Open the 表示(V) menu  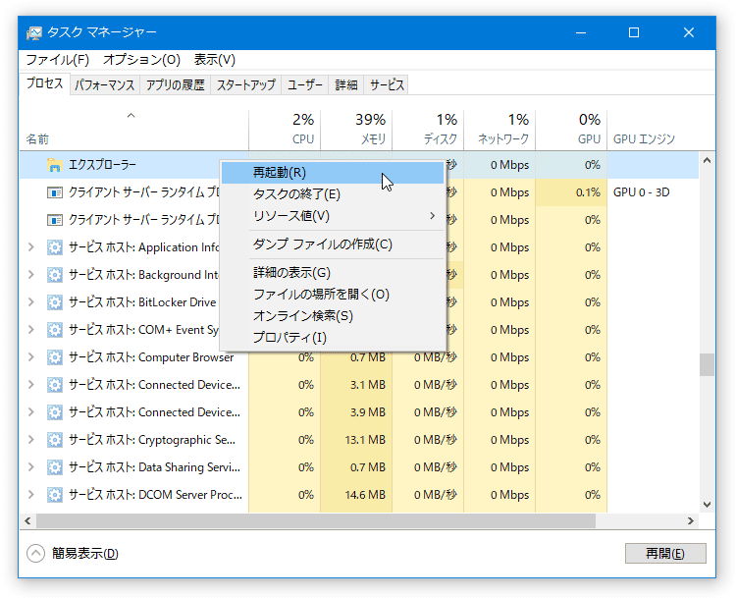pyautogui.click(x=215, y=60)
